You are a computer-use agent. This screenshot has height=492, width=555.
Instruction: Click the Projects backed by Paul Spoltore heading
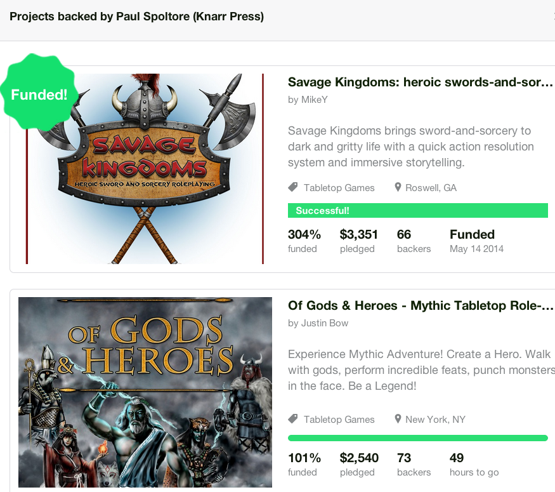[x=136, y=17]
